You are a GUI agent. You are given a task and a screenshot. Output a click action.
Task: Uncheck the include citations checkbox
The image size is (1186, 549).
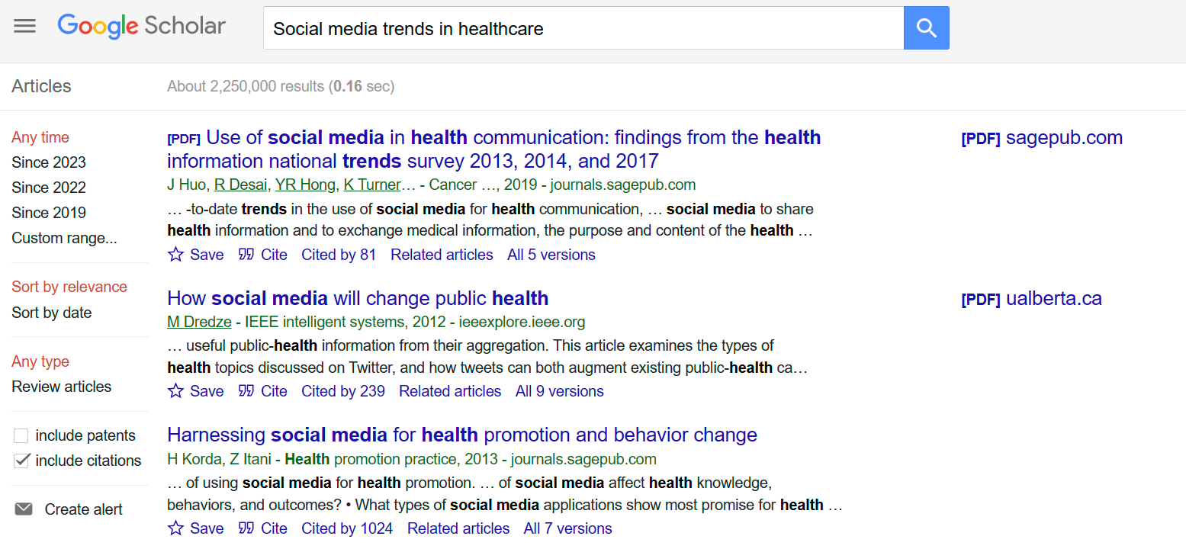tap(21, 461)
